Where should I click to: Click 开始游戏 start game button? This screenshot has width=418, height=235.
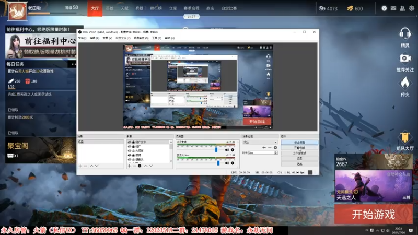coord(374,214)
